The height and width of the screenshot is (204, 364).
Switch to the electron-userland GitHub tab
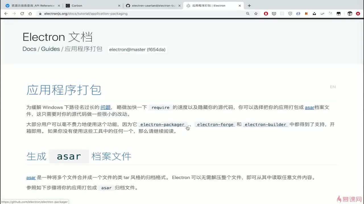pyautogui.click(x=153, y=6)
